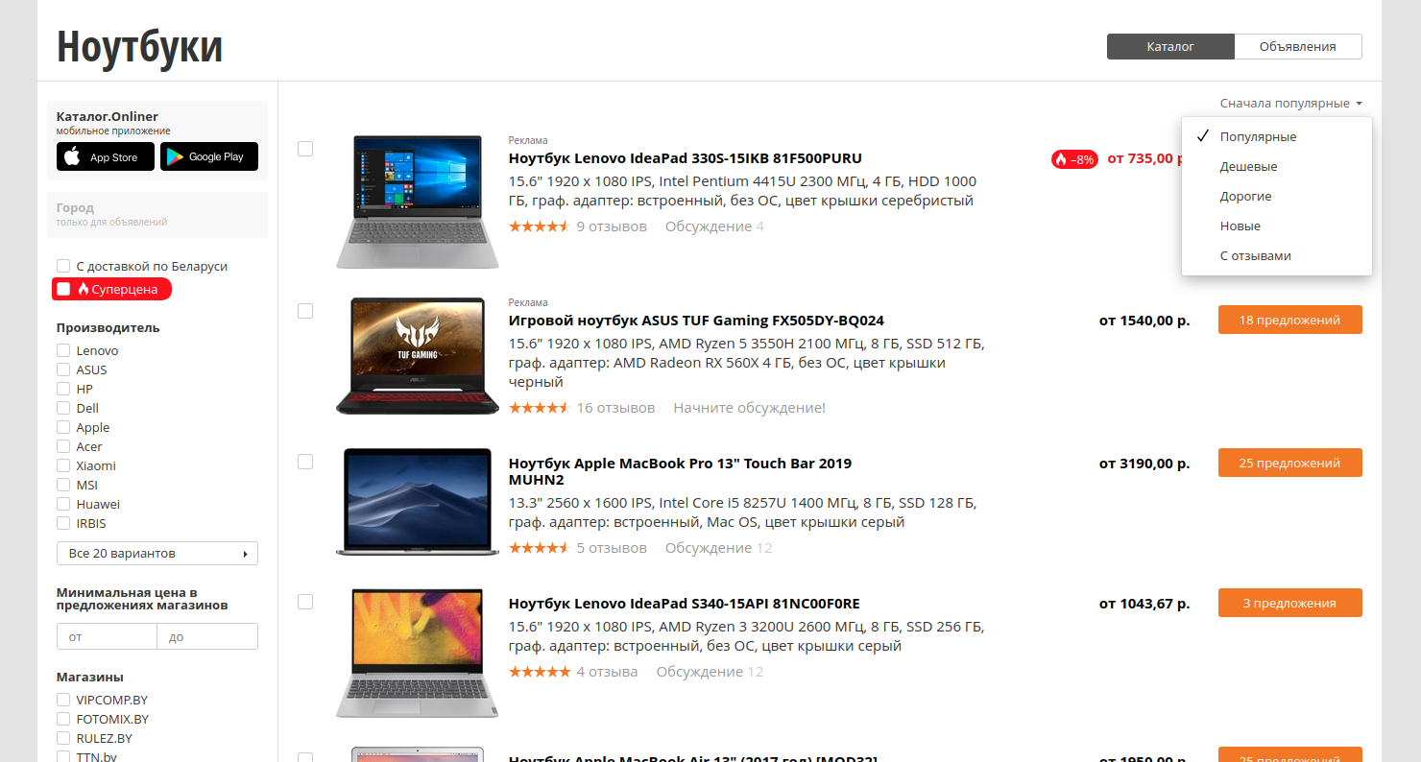
Task: Check the ASUS manufacturer filter
Action: [63, 369]
